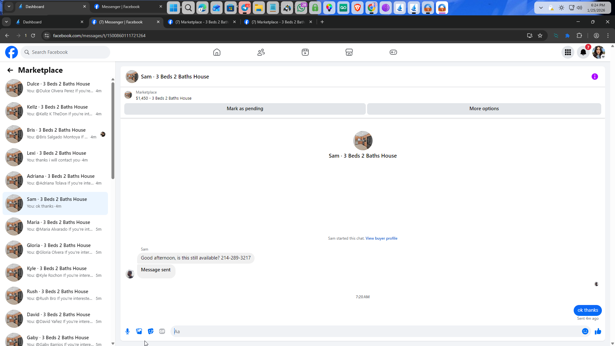Switch to second Marketplace 3 Beds tab
Image resolution: width=615 pixels, height=346 pixels.
pyautogui.click(x=278, y=22)
